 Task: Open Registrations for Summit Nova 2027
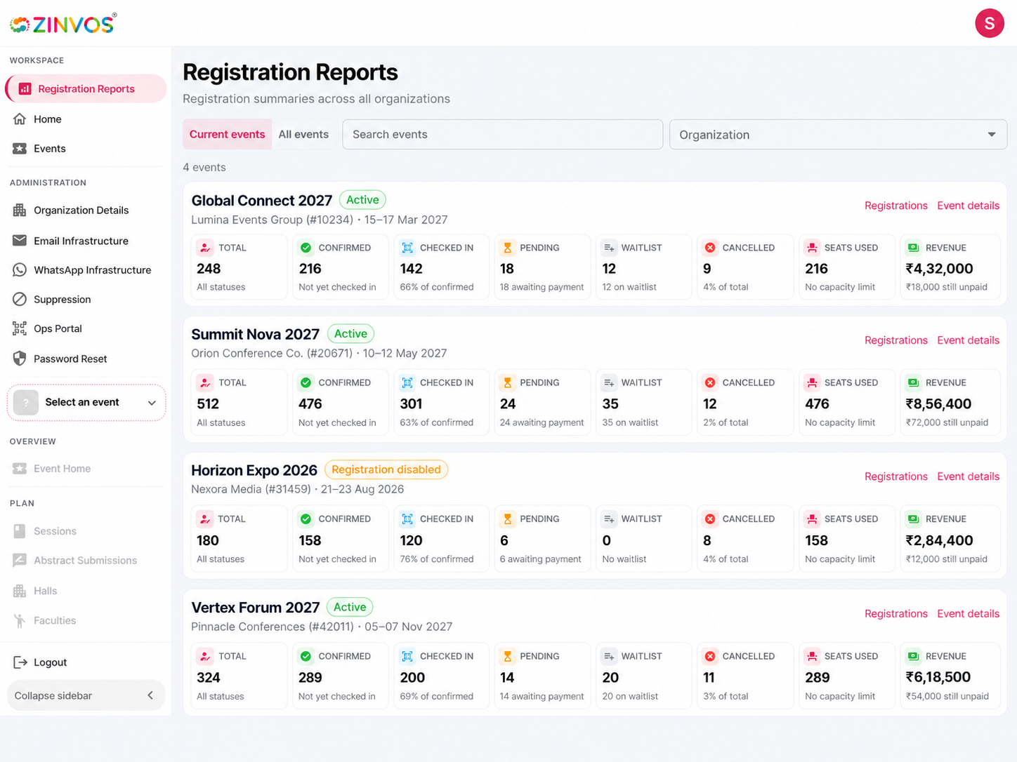pyautogui.click(x=895, y=340)
